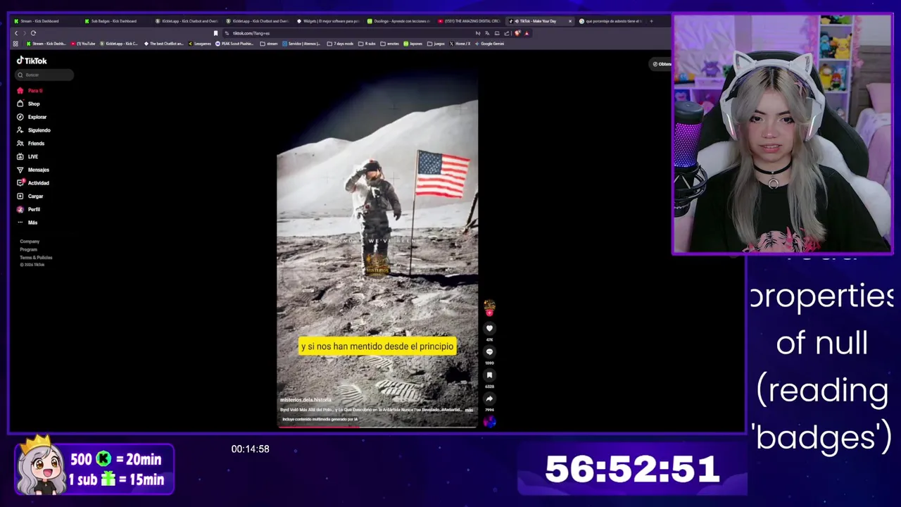The height and width of the screenshot is (507, 901).
Task: Open the Brave shields lion icon
Action: tap(517, 33)
